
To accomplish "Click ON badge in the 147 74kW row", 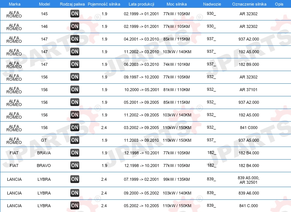I will pyautogui.click(x=75, y=64).
